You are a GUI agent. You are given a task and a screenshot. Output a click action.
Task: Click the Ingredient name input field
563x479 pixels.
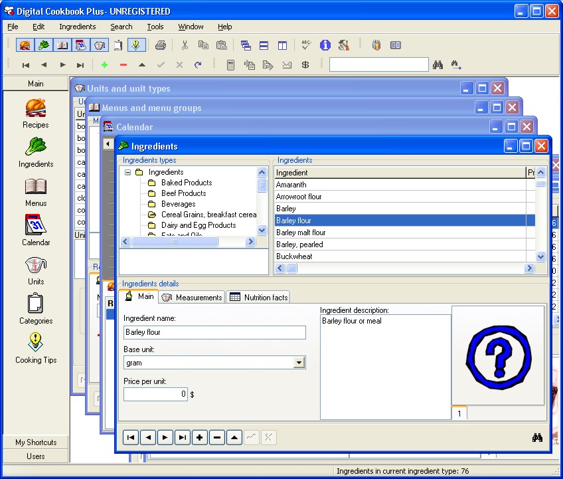(x=214, y=332)
